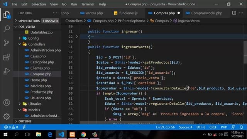Open the Terminal menu
Viewport: 247px width, 139px height.
tap(88, 4)
